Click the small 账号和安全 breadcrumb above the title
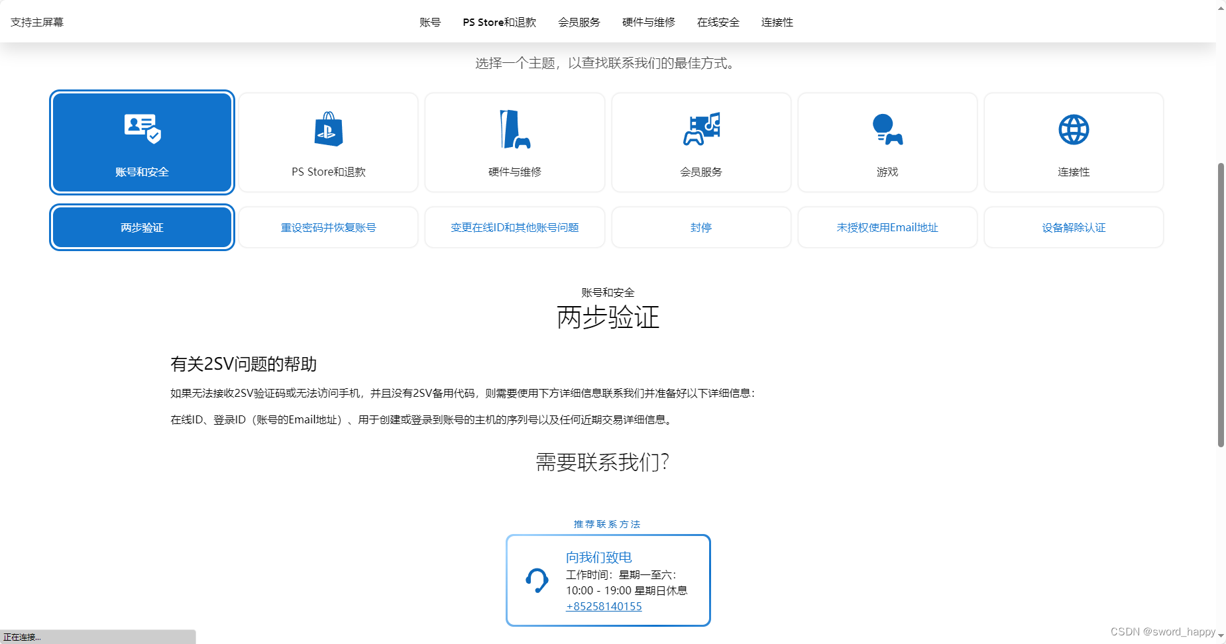 point(608,292)
